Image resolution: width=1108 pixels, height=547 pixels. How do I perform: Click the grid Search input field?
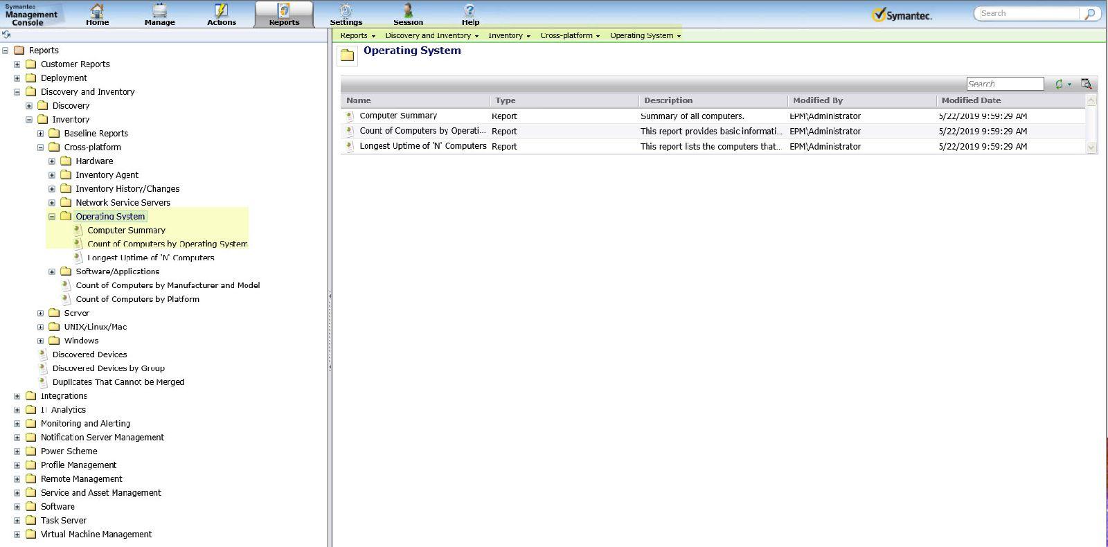[x=1005, y=84]
